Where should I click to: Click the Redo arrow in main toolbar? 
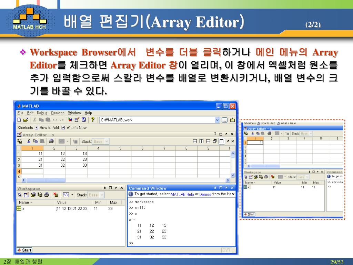point(61,120)
